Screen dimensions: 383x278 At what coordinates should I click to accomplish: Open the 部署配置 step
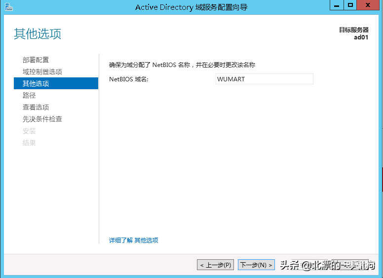pos(36,60)
